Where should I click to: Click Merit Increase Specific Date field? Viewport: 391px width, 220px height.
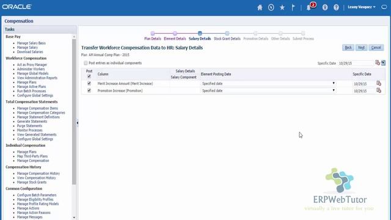point(364,84)
